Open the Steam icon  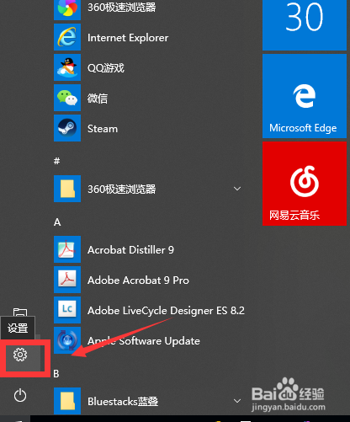[x=67, y=128]
